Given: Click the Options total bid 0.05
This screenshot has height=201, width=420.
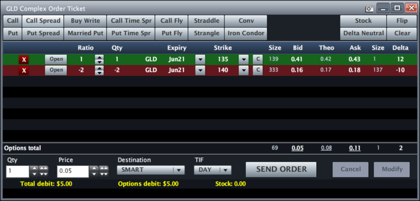Looking at the screenshot, I should tap(298, 148).
